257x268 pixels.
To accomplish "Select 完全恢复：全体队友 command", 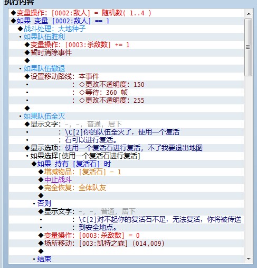I will pos(126,188).
